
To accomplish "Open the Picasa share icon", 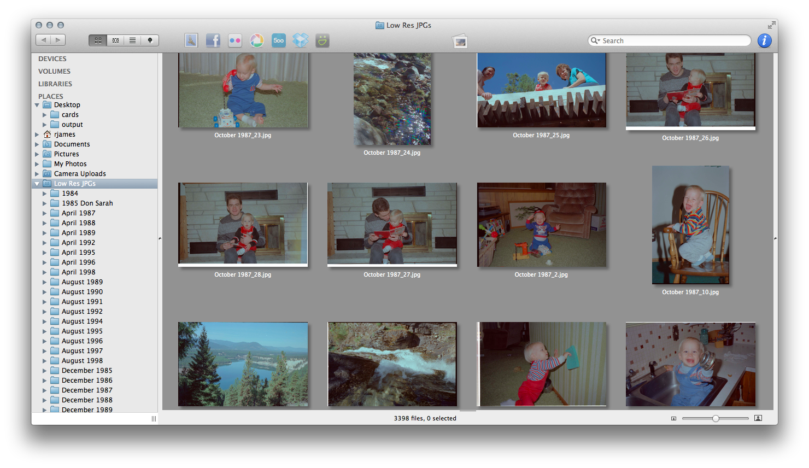I will tap(257, 40).
